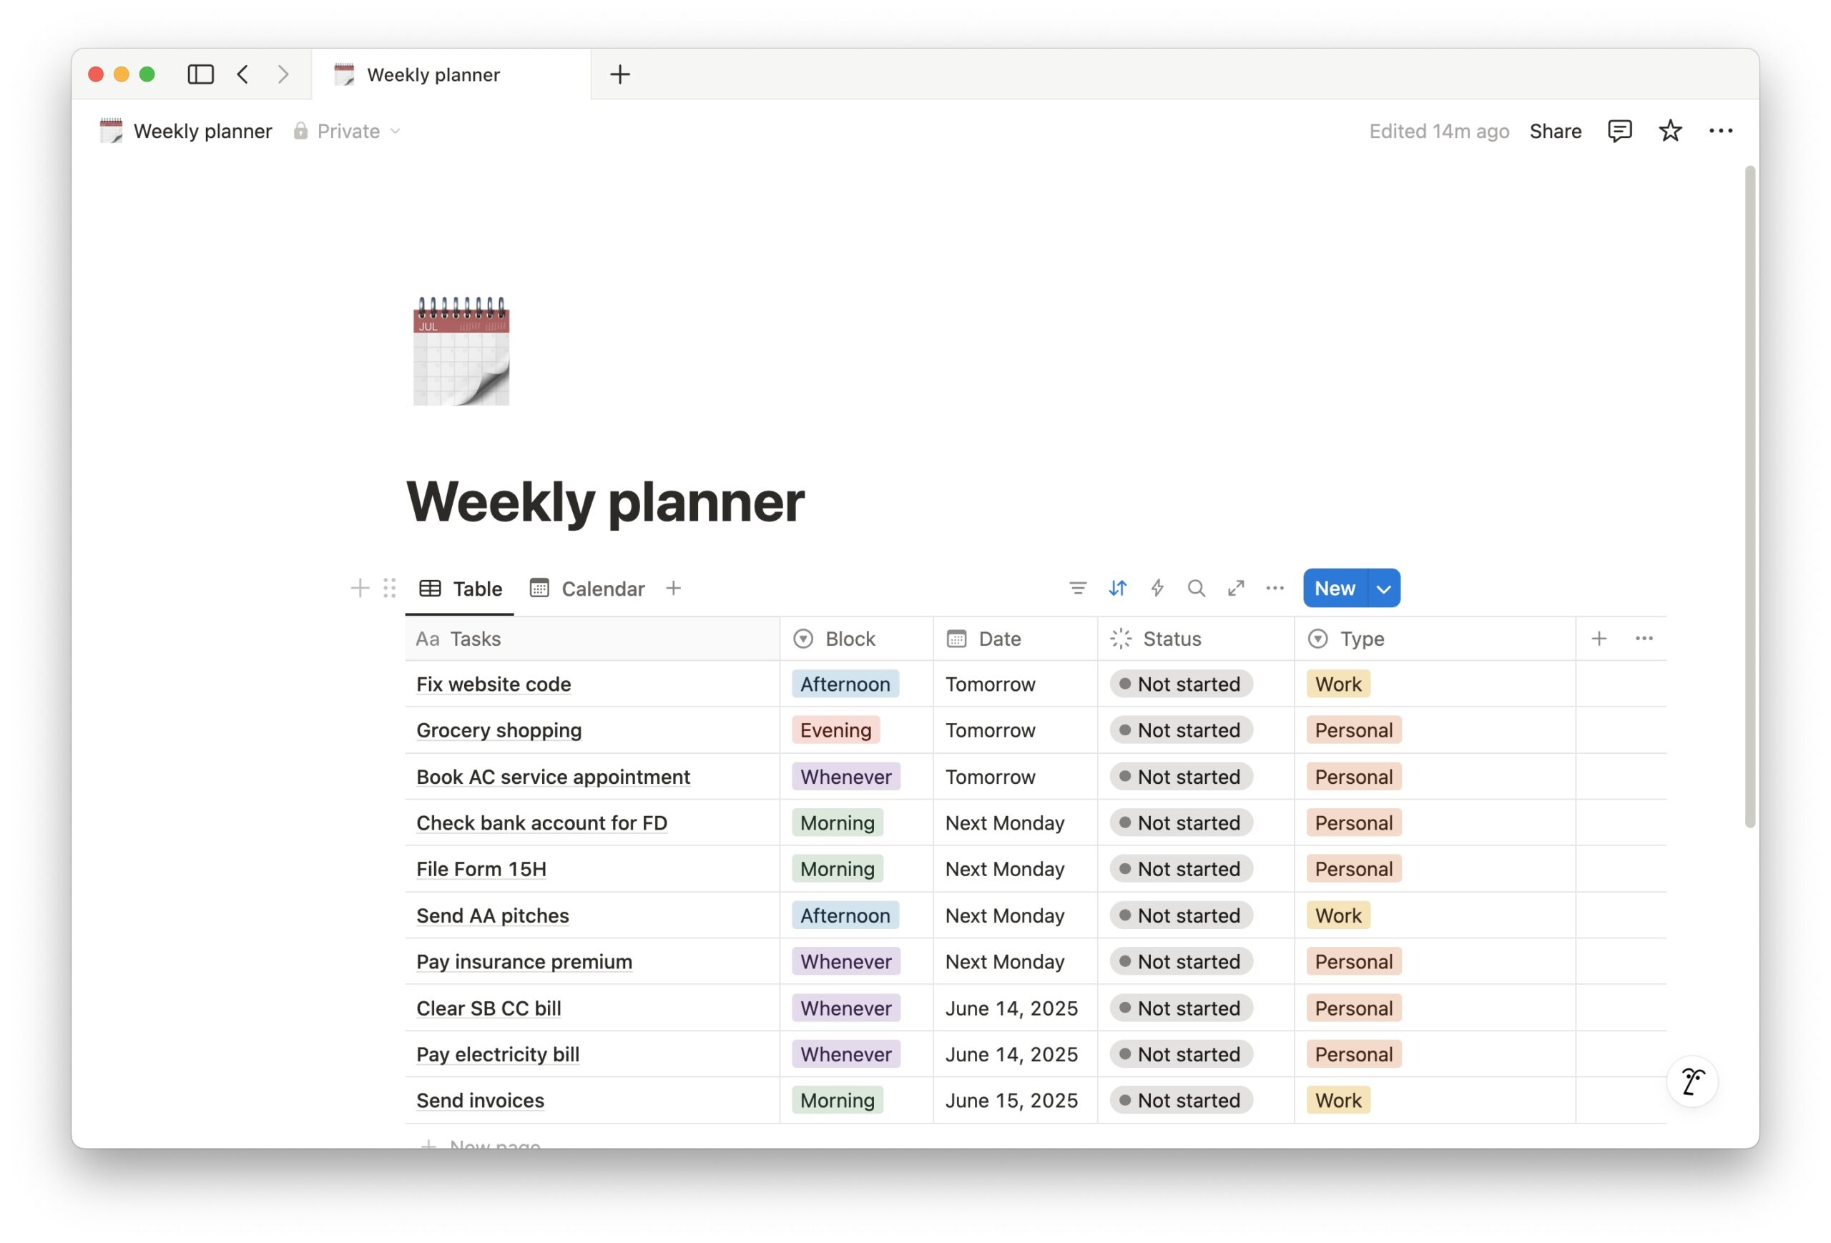Click the page vertical scrollbar
1831x1243 pixels.
1750,496
